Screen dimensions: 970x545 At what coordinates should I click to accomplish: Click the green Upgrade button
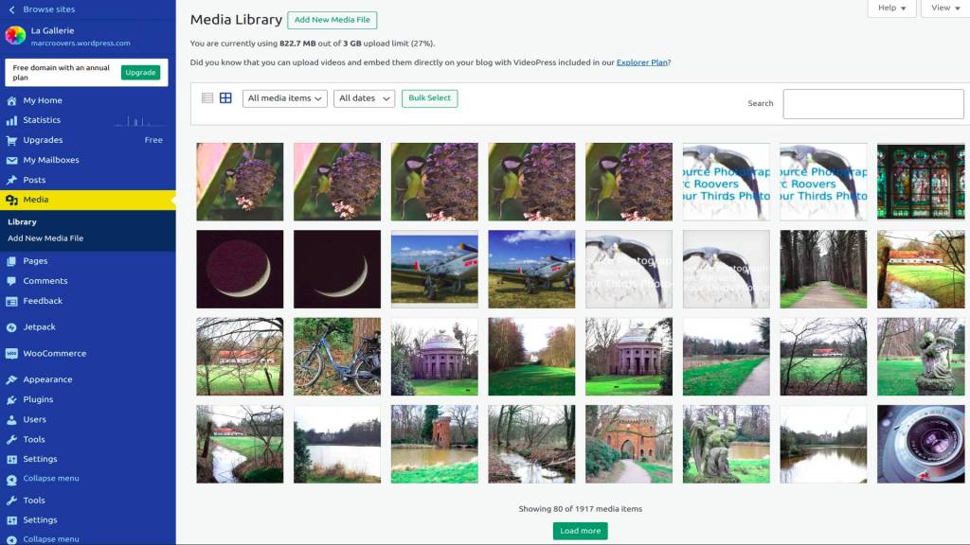tap(140, 72)
